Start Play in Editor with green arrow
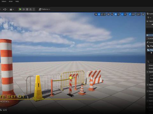This screenshot has width=153, height=114. [20, 9]
